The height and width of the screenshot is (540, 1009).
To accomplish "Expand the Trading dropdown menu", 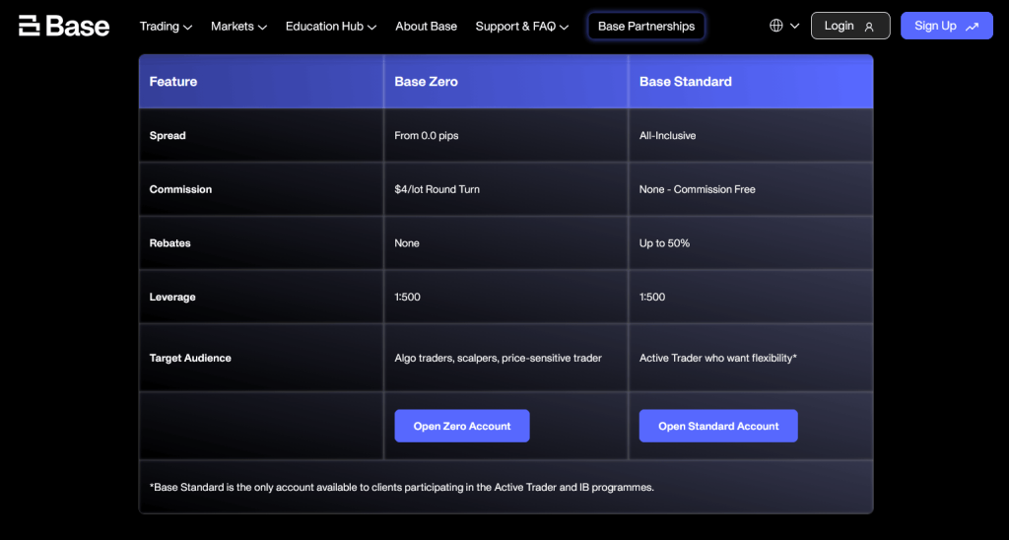I will tap(166, 27).
